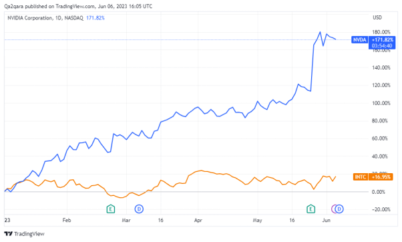Click the 100.00% axis label

(x=381, y=103)
